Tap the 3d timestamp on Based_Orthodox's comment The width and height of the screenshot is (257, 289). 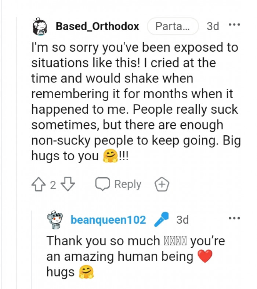213,26
